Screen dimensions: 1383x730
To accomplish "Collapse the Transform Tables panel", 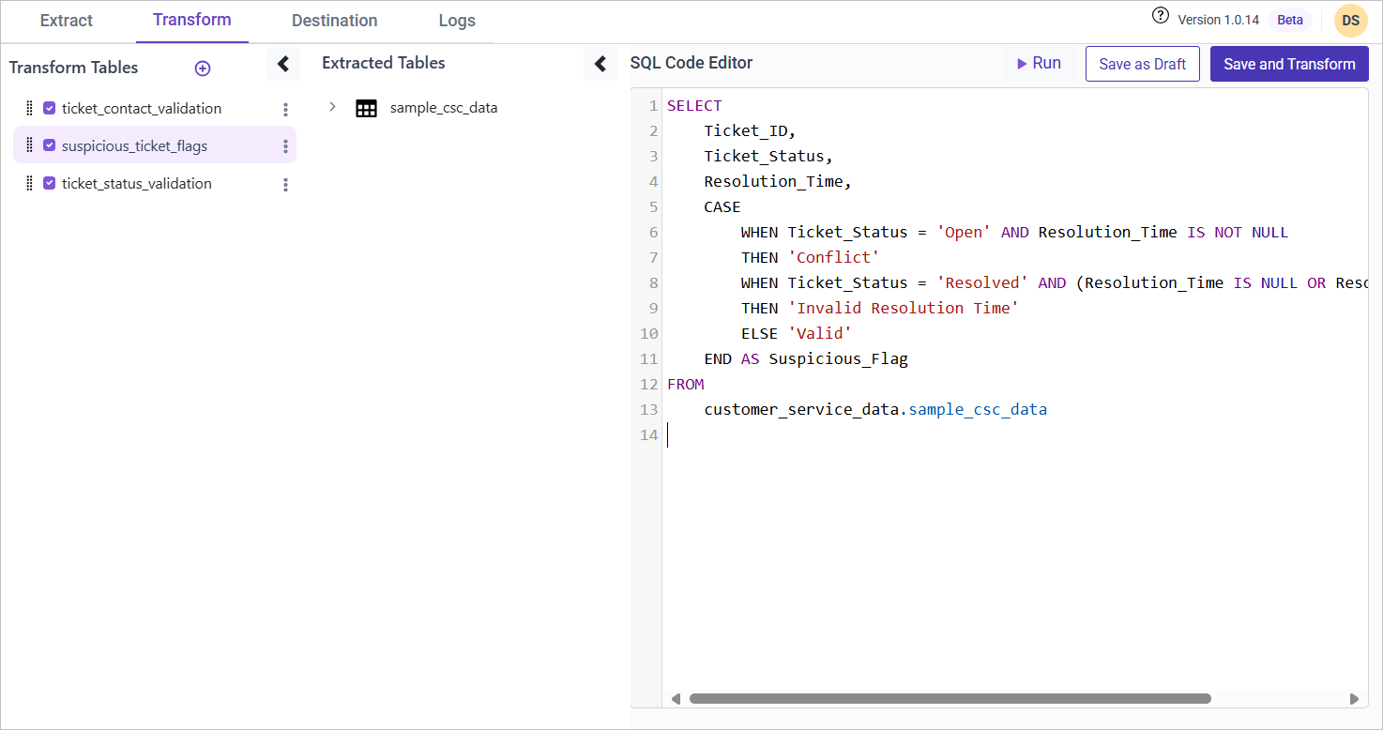I will tap(282, 64).
